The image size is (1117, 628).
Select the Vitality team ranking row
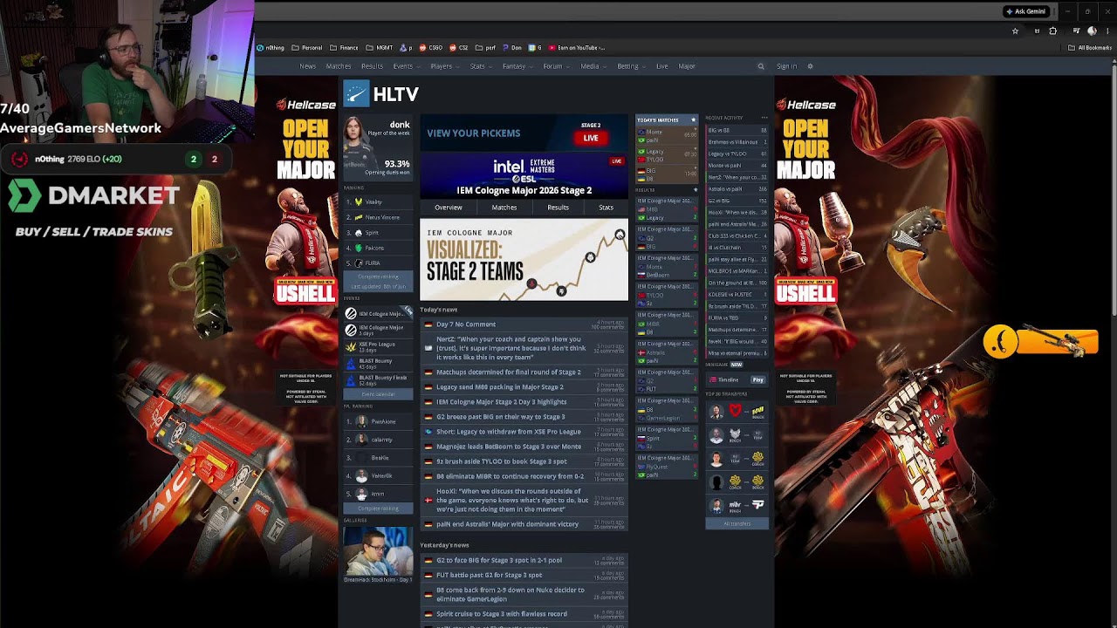point(379,202)
